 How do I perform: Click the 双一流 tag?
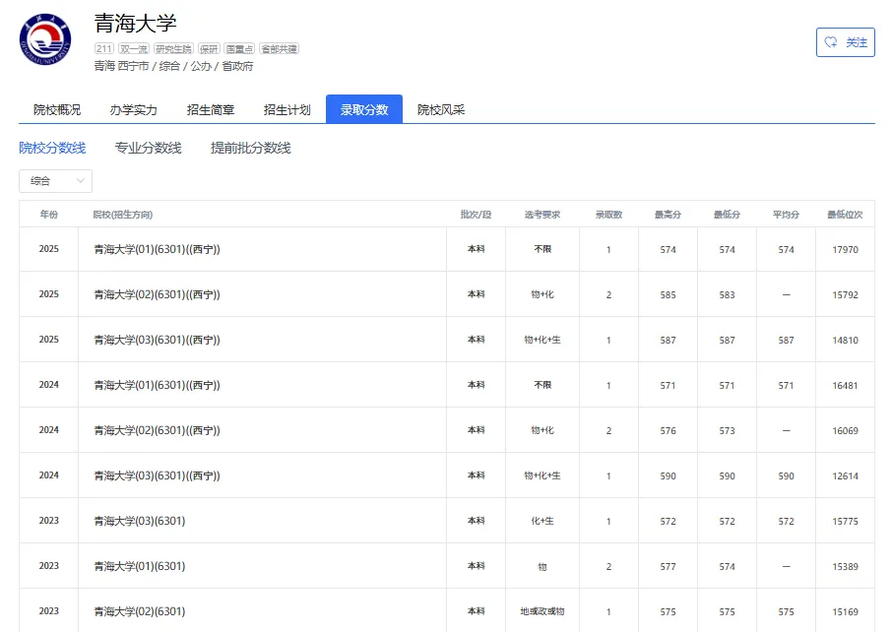tap(134, 49)
